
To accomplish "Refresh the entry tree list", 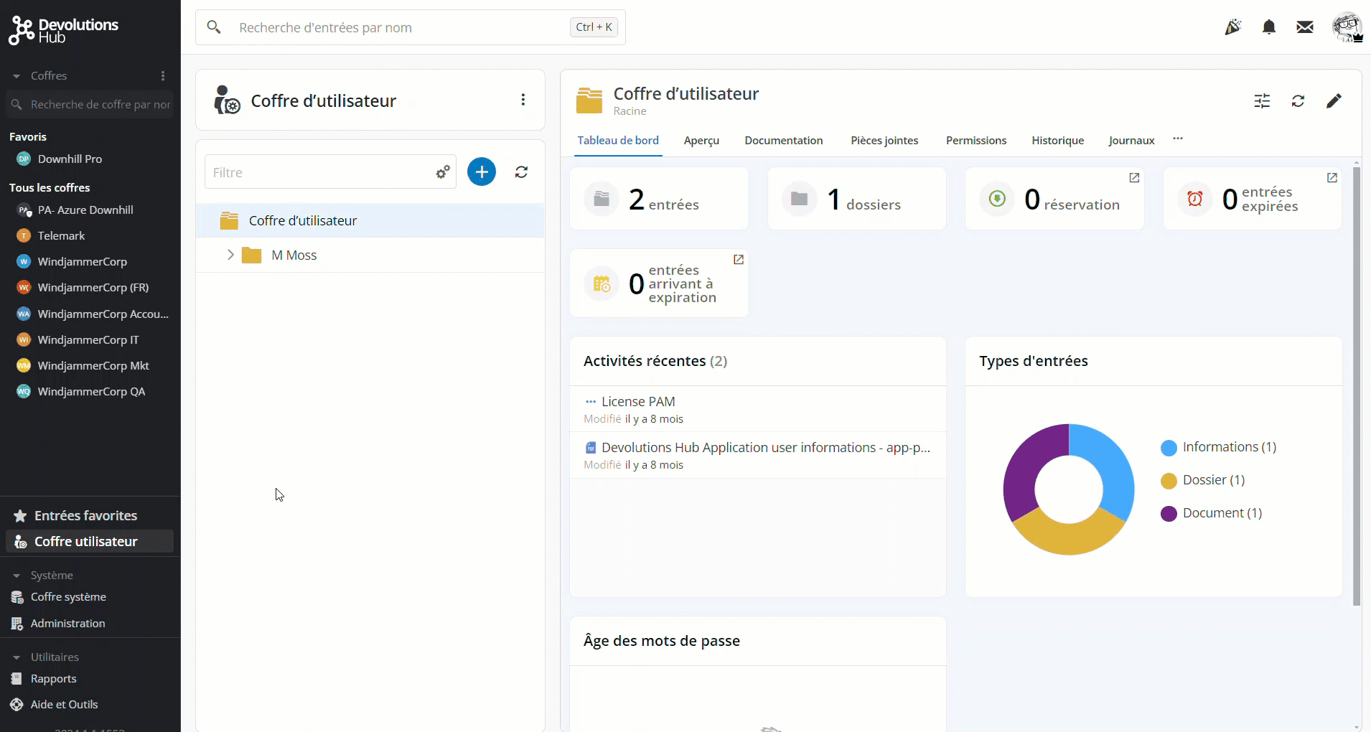I will coord(522,172).
